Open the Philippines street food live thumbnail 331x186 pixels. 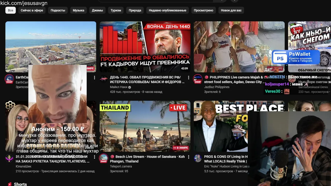point(239,47)
